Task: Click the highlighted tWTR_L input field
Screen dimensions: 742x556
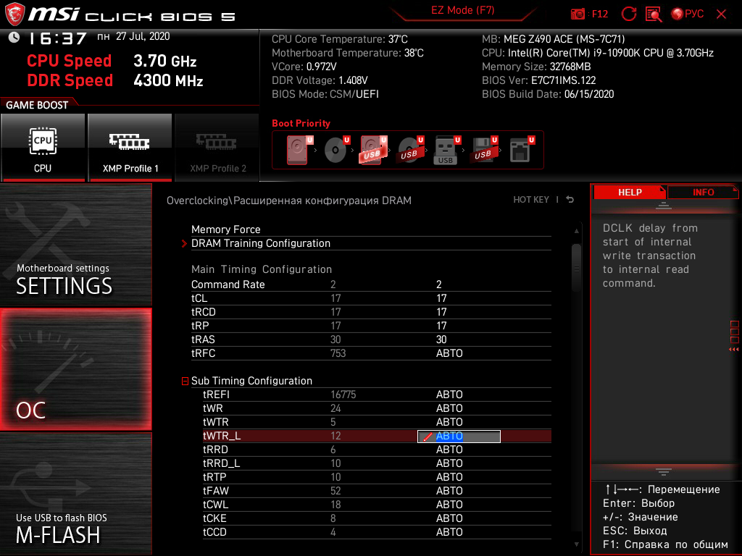Action: [x=459, y=436]
